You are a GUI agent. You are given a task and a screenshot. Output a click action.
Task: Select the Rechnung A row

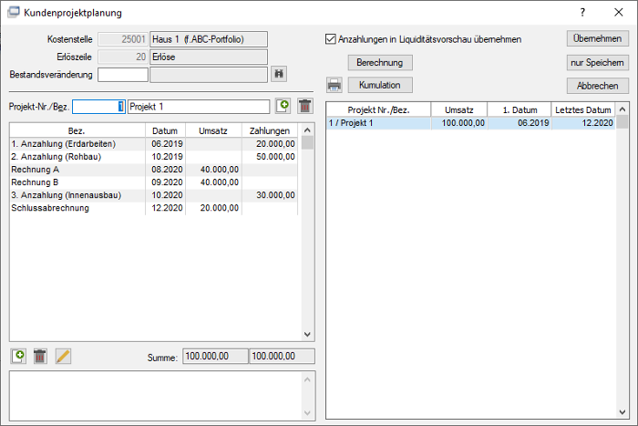153,170
